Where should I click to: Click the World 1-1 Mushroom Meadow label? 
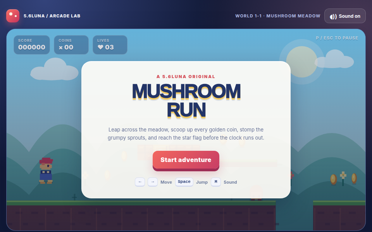278,16
